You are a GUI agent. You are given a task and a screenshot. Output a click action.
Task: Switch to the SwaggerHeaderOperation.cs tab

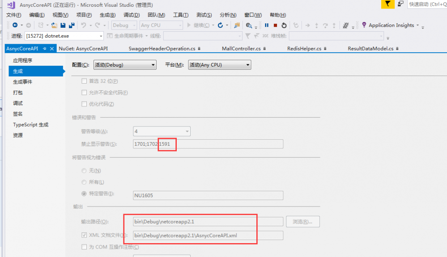click(162, 49)
